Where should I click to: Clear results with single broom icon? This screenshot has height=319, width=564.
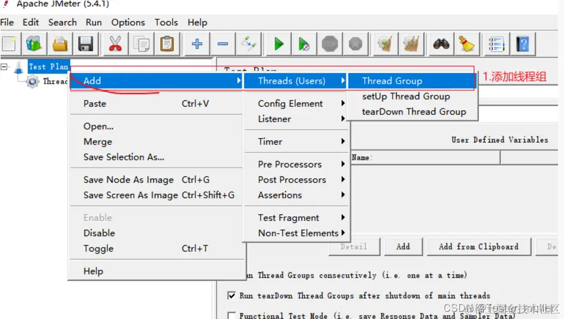[385, 44]
